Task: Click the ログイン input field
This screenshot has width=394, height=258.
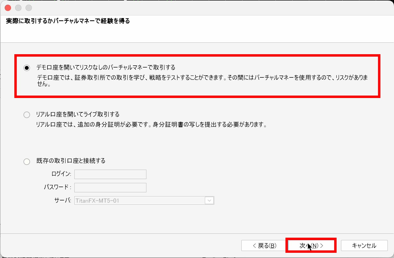Action: click(x=110, y=174)
